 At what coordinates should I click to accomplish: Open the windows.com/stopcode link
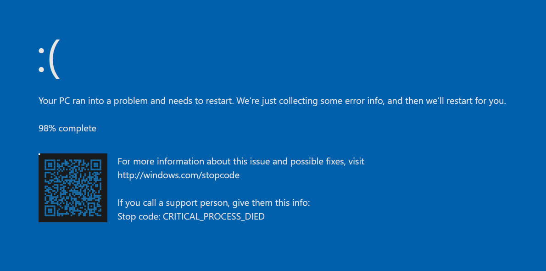[178, 175]
